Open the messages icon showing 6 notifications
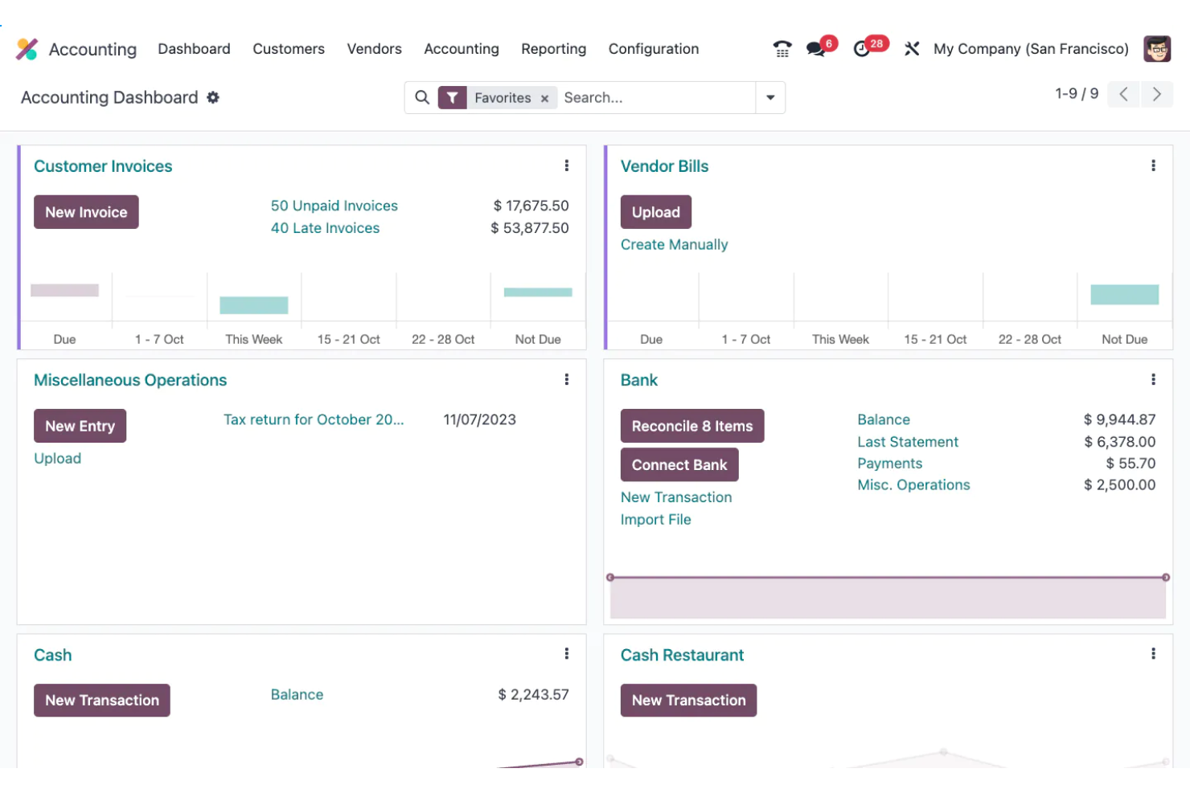1190x793 pixels. [815, 48]
